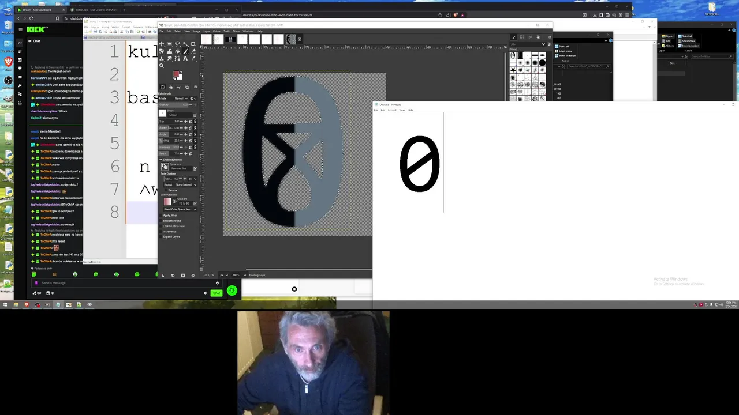Click the Kick 'Send a message' field
739x415 pixels.
pyautogui.click(x=127, y=283)
